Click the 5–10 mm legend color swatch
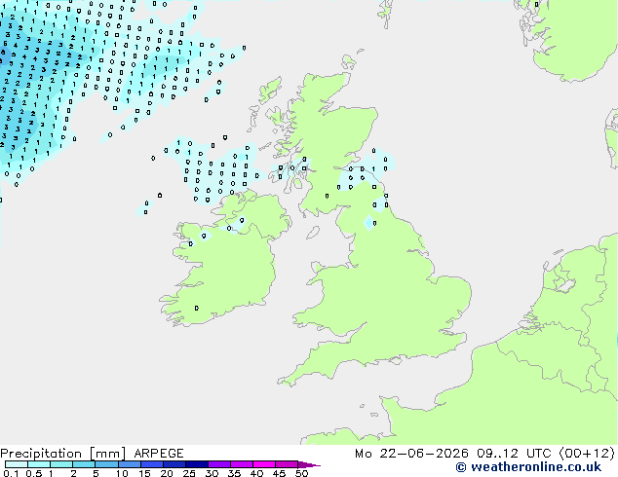Image resolution: width=618 pixels, height=477 pixels. [106, 464]
